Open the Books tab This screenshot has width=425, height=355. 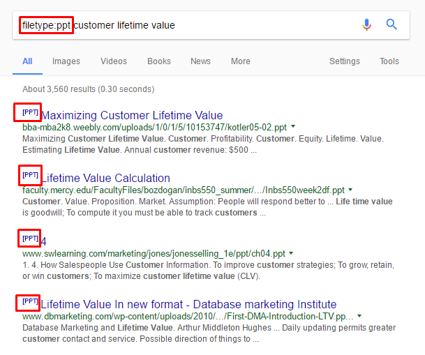point(159,61)
